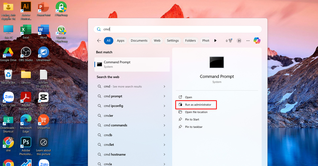Expand the 'cmder' web result chevron
This screenshot has height=166, width=318.
pyautogui.click(x=164, y=116)
